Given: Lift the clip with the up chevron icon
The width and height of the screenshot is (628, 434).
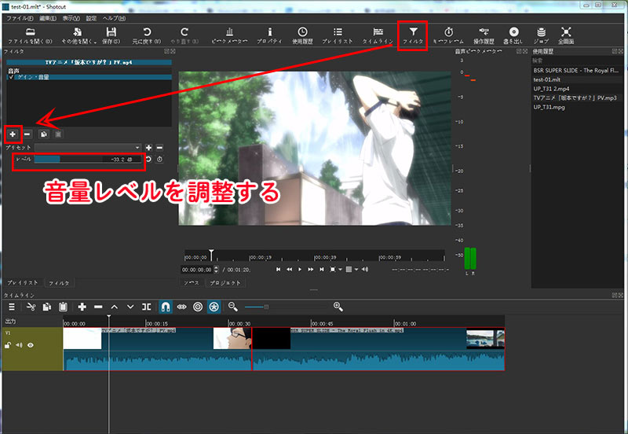Looking at the screenshot, I should pyautogui.click(x=114, y=307).
